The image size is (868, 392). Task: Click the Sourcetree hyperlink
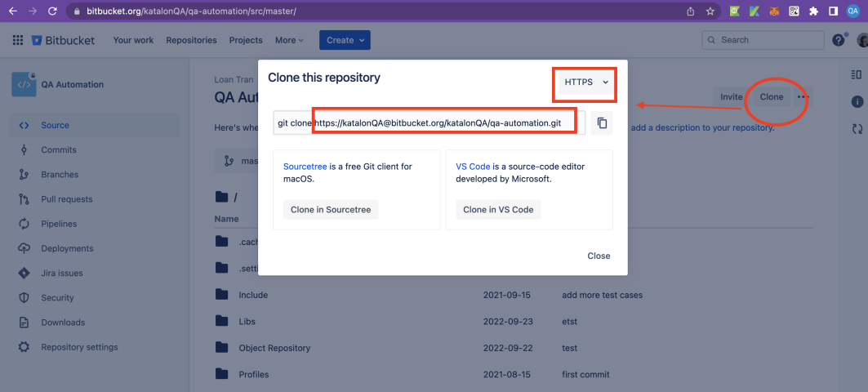tap(304, 166)
